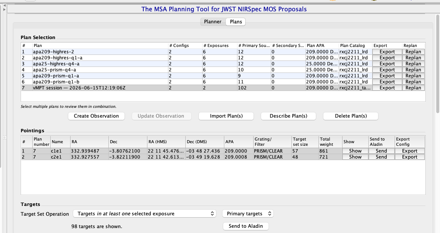This screenshot has height=233, width=440.
Task: Click the Grating/Filter column header
Action: [x=272, y=142]
